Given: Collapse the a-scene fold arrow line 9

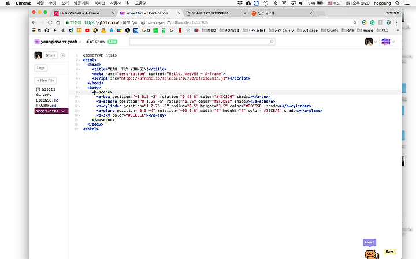Looking at the screenshot, I should pos(79,92).
